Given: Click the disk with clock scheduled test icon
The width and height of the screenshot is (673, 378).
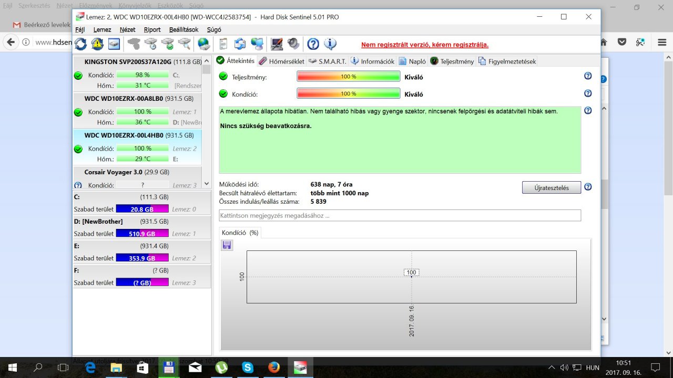Looking at the screenshot, I should pyautogui.click(x=151, y=44).
